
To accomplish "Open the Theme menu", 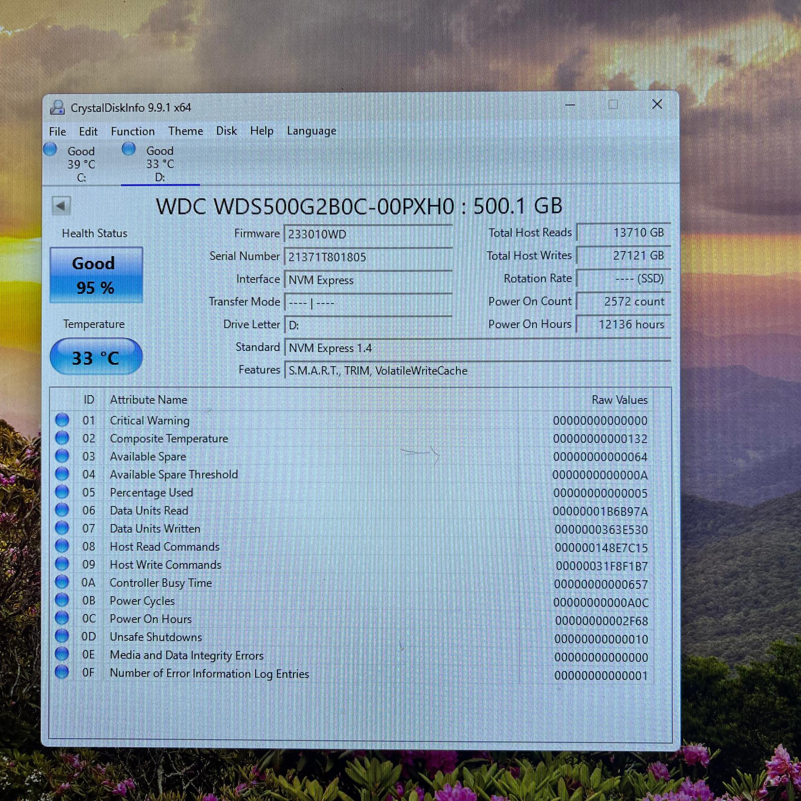I will coord(186,131).
